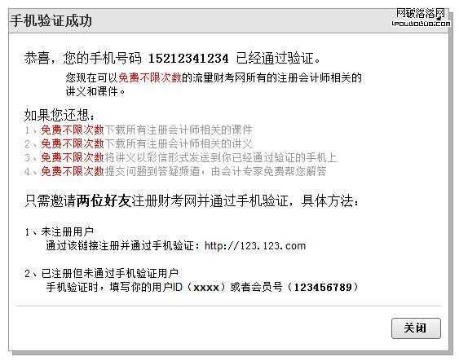This screenshot has height=361, width=459.
Task: Select item 2 about downloading 讲义
Action: (139, 143)
